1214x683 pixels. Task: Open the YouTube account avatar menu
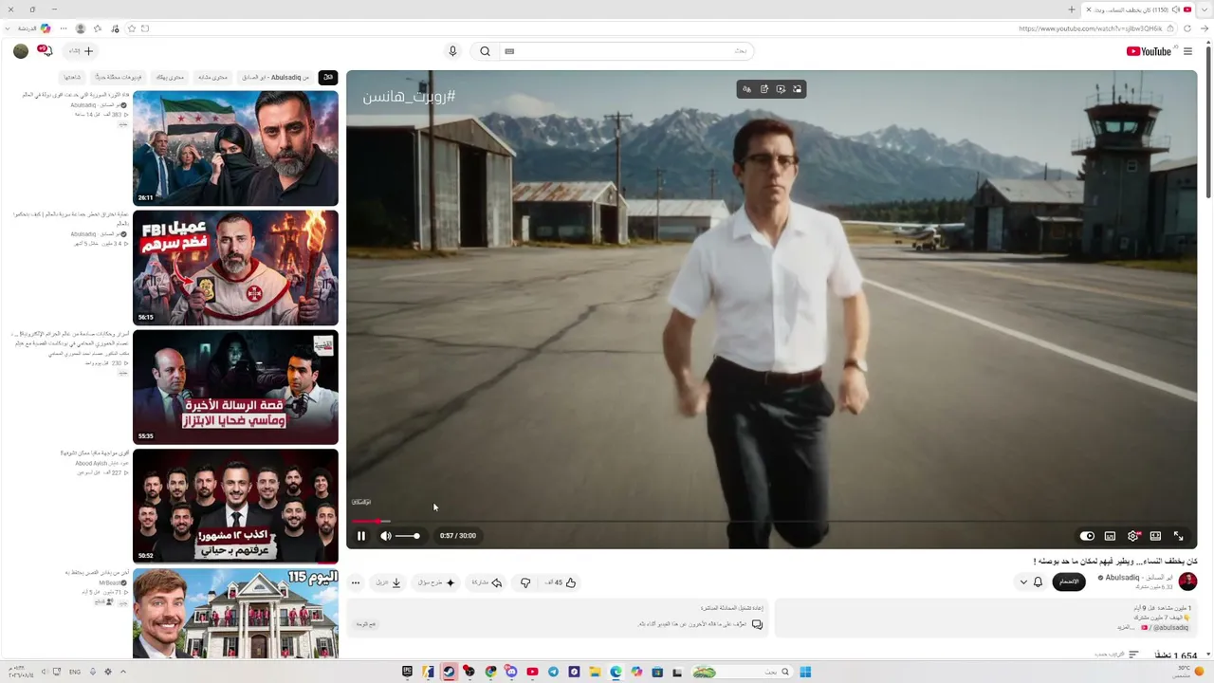coord(21,51)
